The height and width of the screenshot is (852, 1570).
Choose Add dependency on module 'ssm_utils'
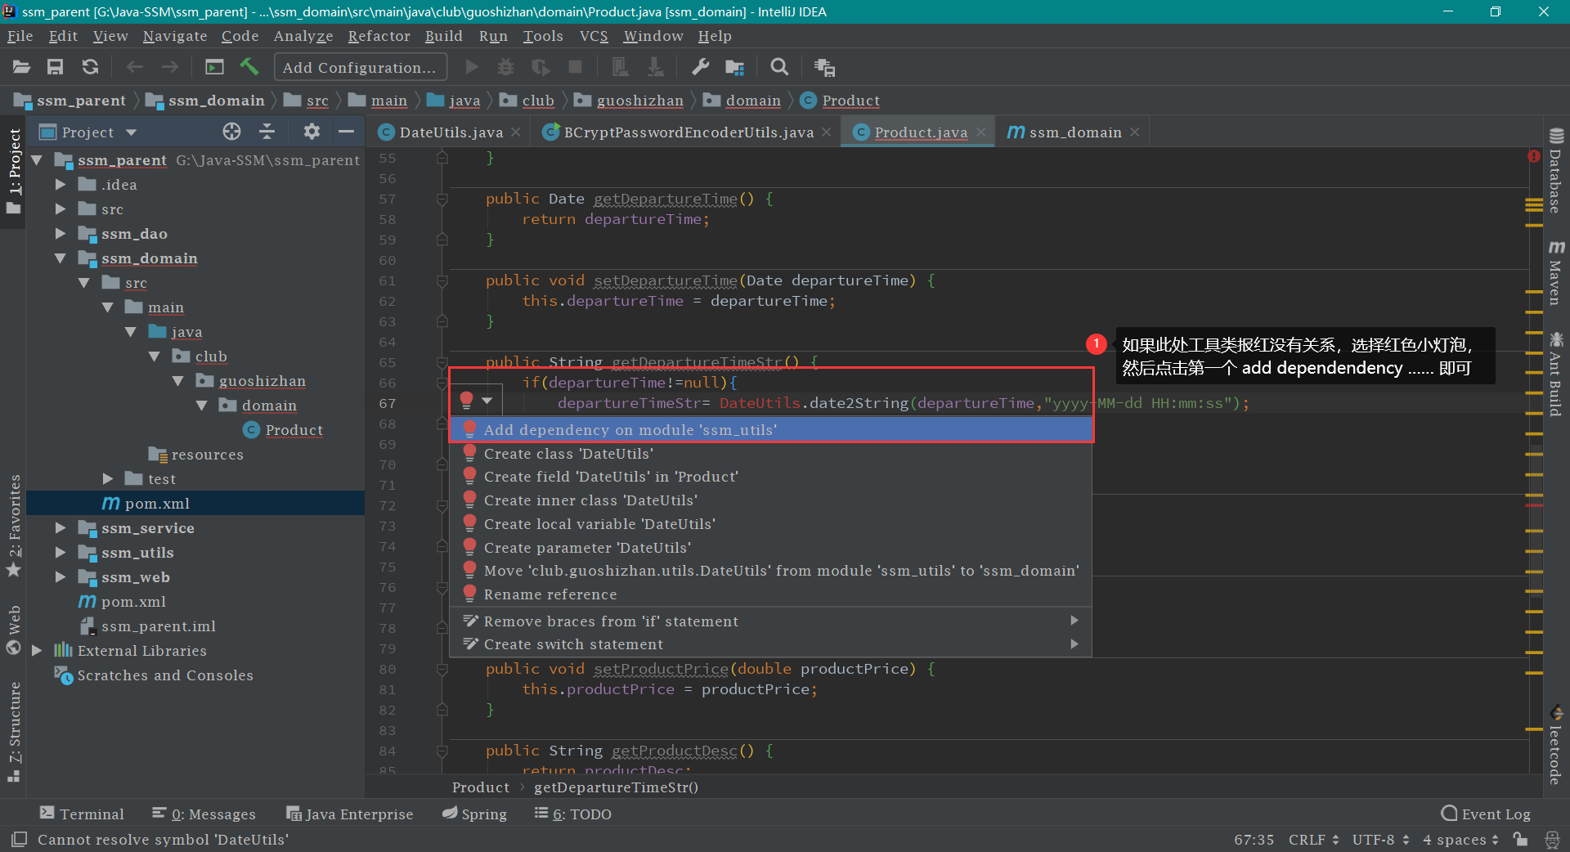(x=630, y=430)
